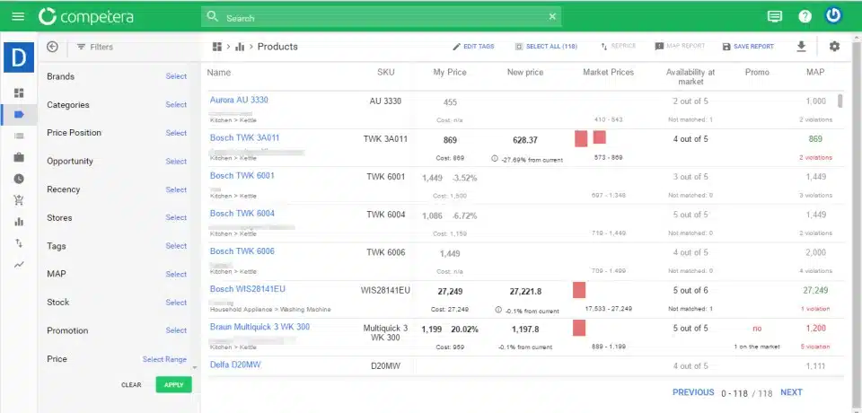Open settings gear in the toolbar
Image resolution: width=862 pixels, height=413 pixels.
[834, 47]
